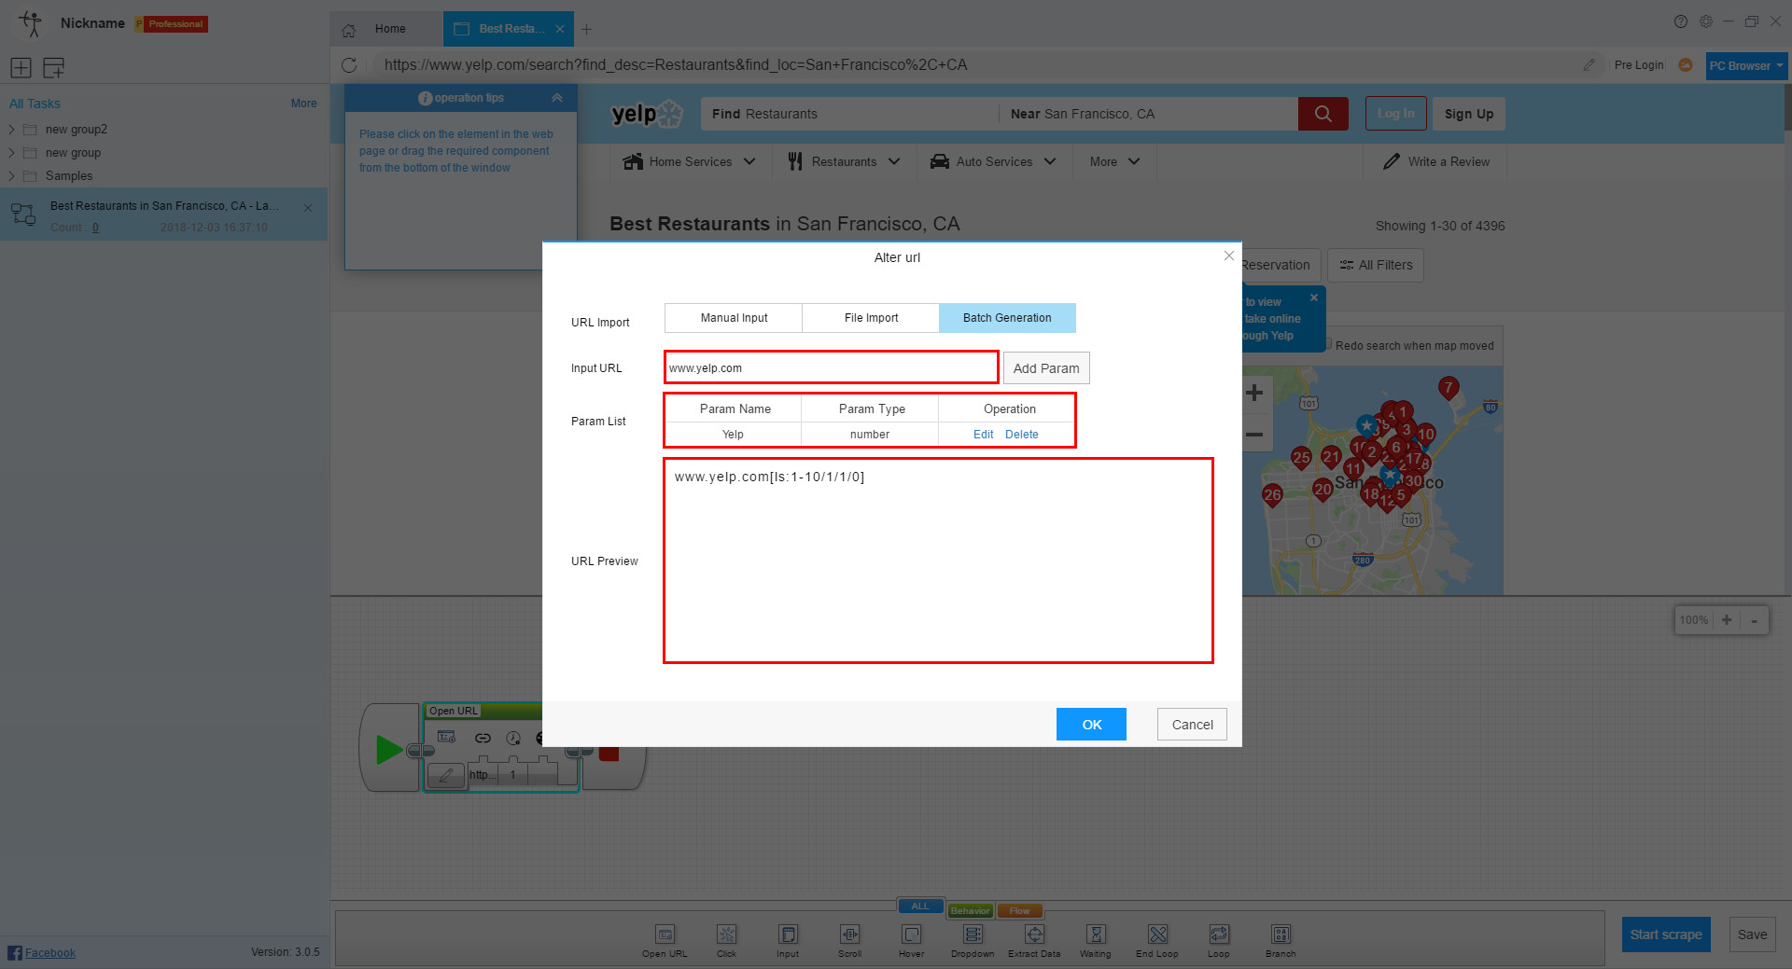This screenshot has height=969, width=1792.
Task: Add the Open URL component icon
Action: [x=665, y=934]
